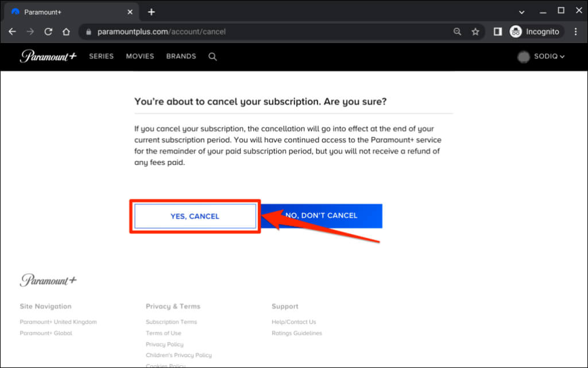The image size is (588, 368).
Task: Open the Subscription Terms footer link
Action: [171, 322]
